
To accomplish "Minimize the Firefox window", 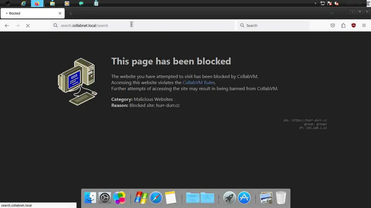I will 352,12.
